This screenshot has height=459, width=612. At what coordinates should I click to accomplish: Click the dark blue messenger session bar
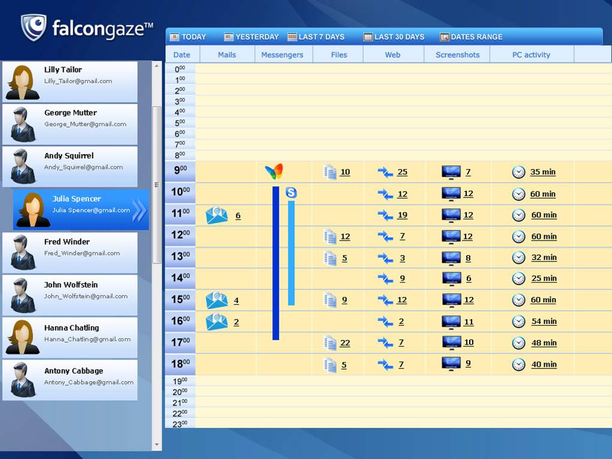pos(275,263)
